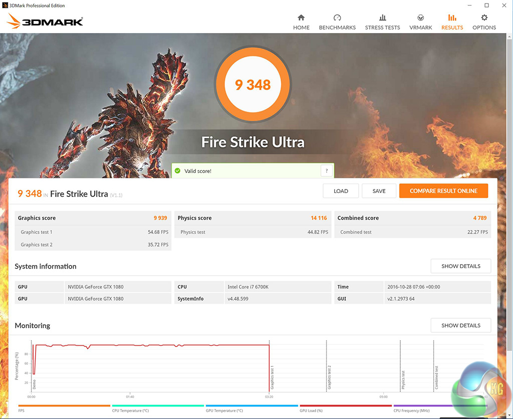Click the Time value 2016-10-28 07:06

click(413, 287)
